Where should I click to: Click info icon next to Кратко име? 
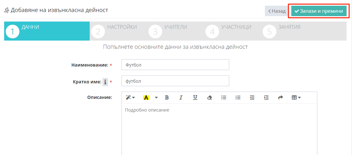tap(105, 82)
